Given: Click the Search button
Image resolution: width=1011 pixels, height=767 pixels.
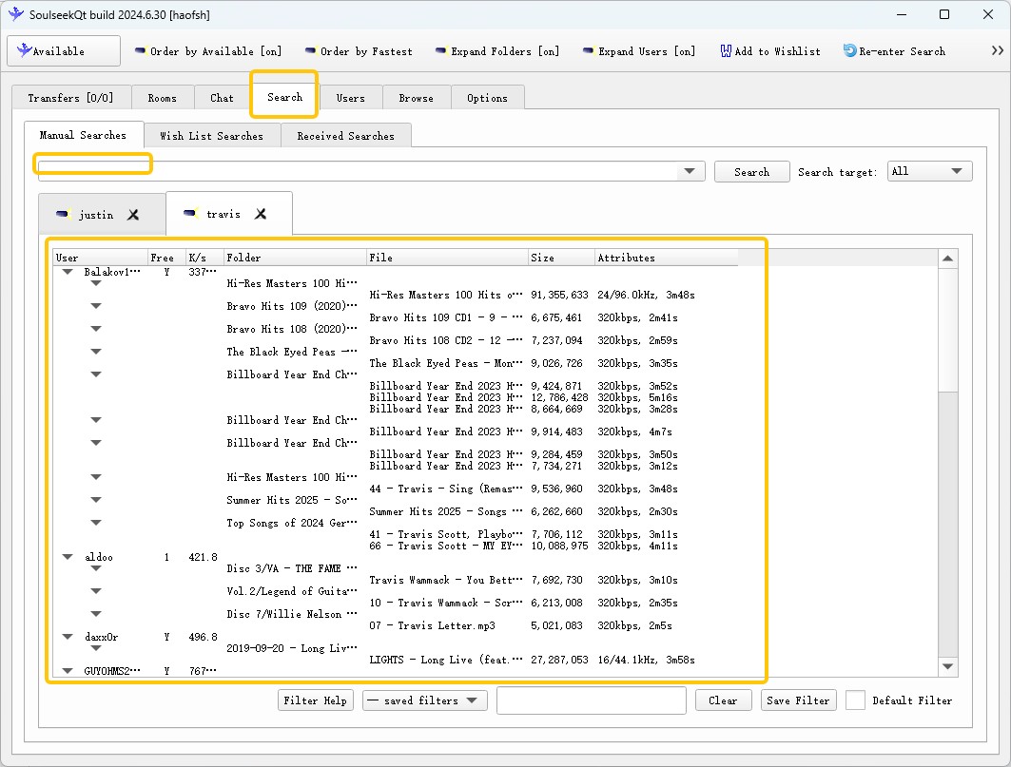Looking at the screenshot, I should pyautogui.click(x=751, y=171).
